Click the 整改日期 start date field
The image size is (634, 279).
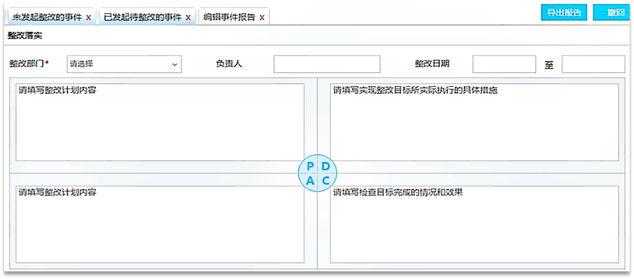point(504,64)
